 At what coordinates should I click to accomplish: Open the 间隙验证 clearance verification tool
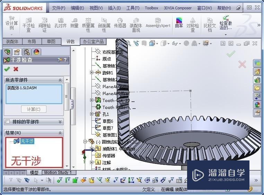(45, 25)
